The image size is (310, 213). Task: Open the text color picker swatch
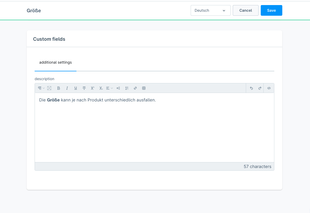49,88
